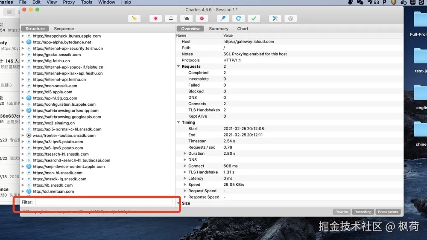Click the Recording status button
The height and width of the screenshot is (240, 427).
(x=363, y=212)
